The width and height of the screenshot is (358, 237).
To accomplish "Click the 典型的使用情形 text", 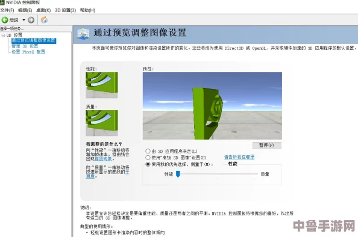I will click(x=96, y=226).
